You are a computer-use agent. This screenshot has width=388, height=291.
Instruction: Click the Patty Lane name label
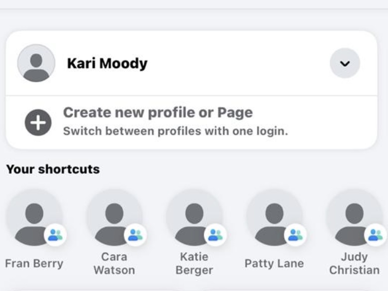click(274, 264)
